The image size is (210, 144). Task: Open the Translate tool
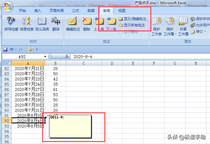[x=56, y=24]
